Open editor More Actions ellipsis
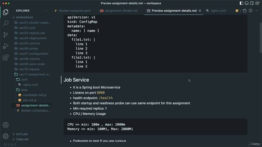 tap(257, 11)
